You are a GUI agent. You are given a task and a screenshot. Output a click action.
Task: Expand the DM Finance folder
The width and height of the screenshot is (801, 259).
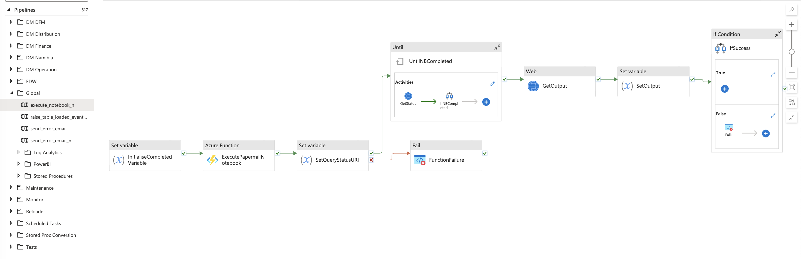point(11,45)
